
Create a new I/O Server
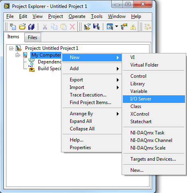[154, 99]
